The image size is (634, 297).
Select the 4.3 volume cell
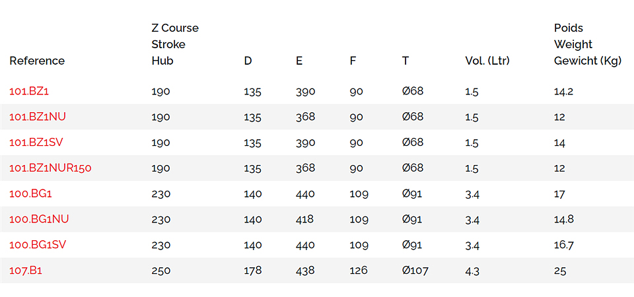pyautogui.click(x=472, y=271)
